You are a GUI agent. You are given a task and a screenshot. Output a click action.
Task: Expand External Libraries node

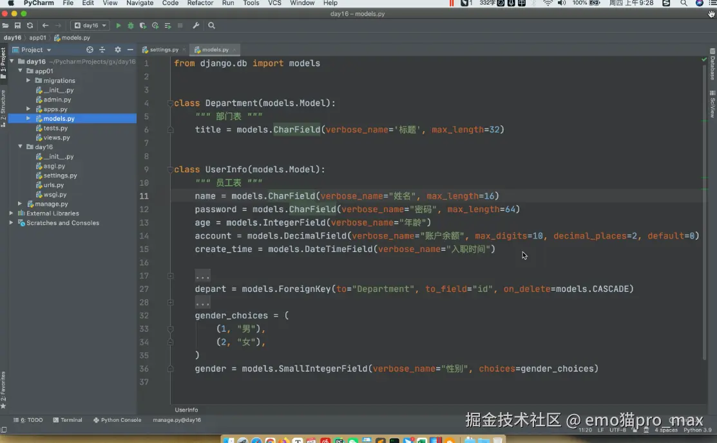(x=12, y=213)
